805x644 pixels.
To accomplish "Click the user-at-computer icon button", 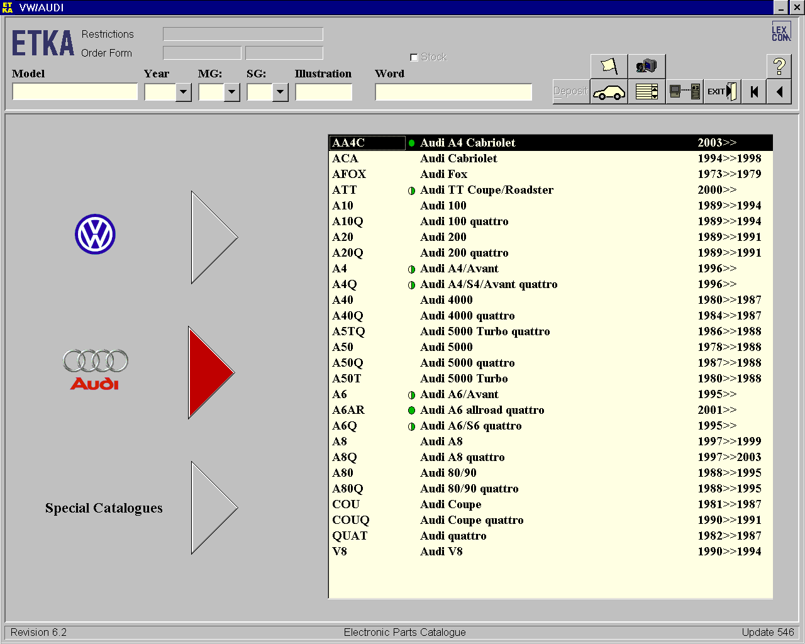I will coord(647,66).
